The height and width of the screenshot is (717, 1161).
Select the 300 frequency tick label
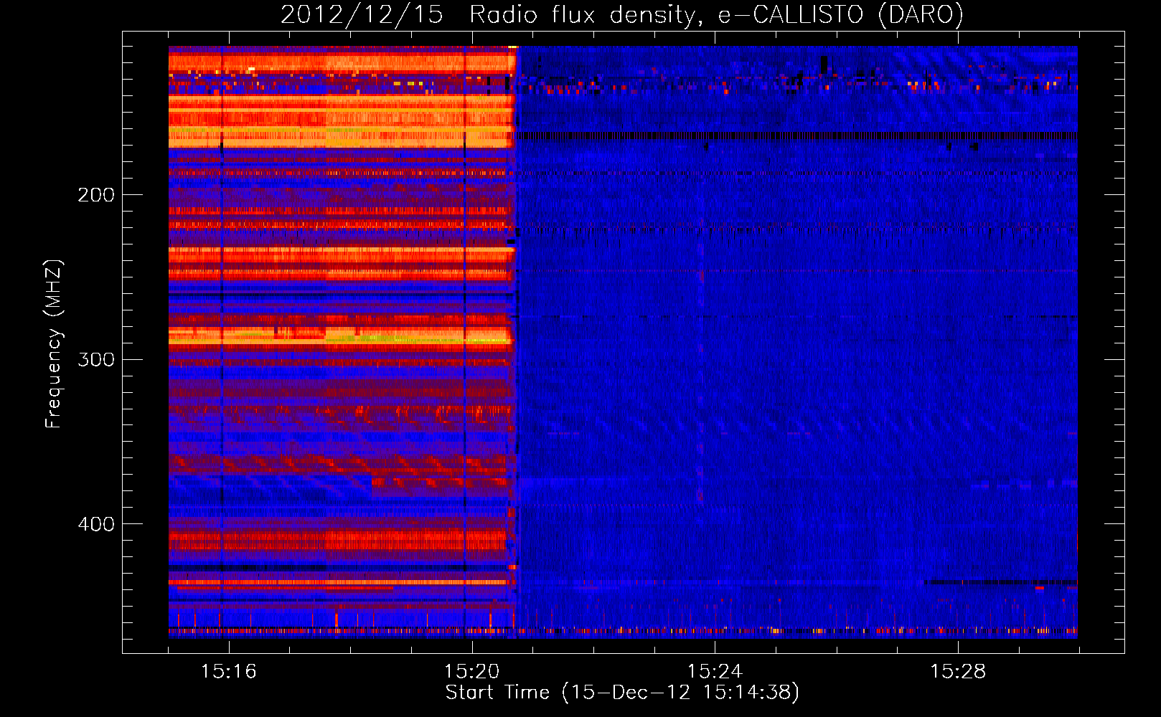click(x=96, y=359)
